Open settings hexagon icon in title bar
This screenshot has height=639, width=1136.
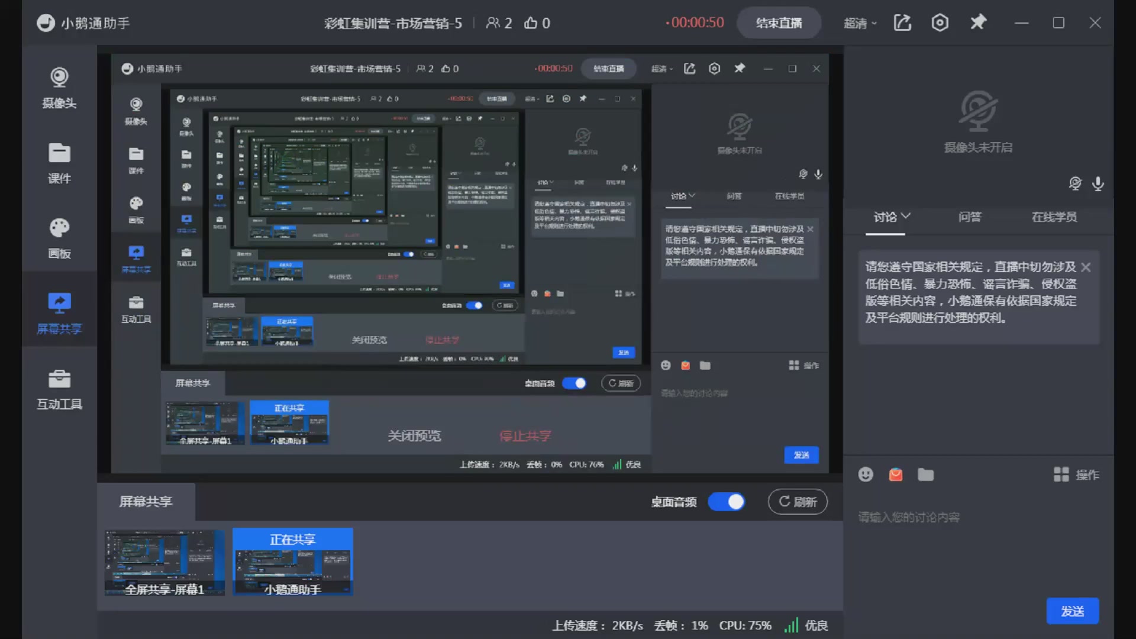coord(940,22)
